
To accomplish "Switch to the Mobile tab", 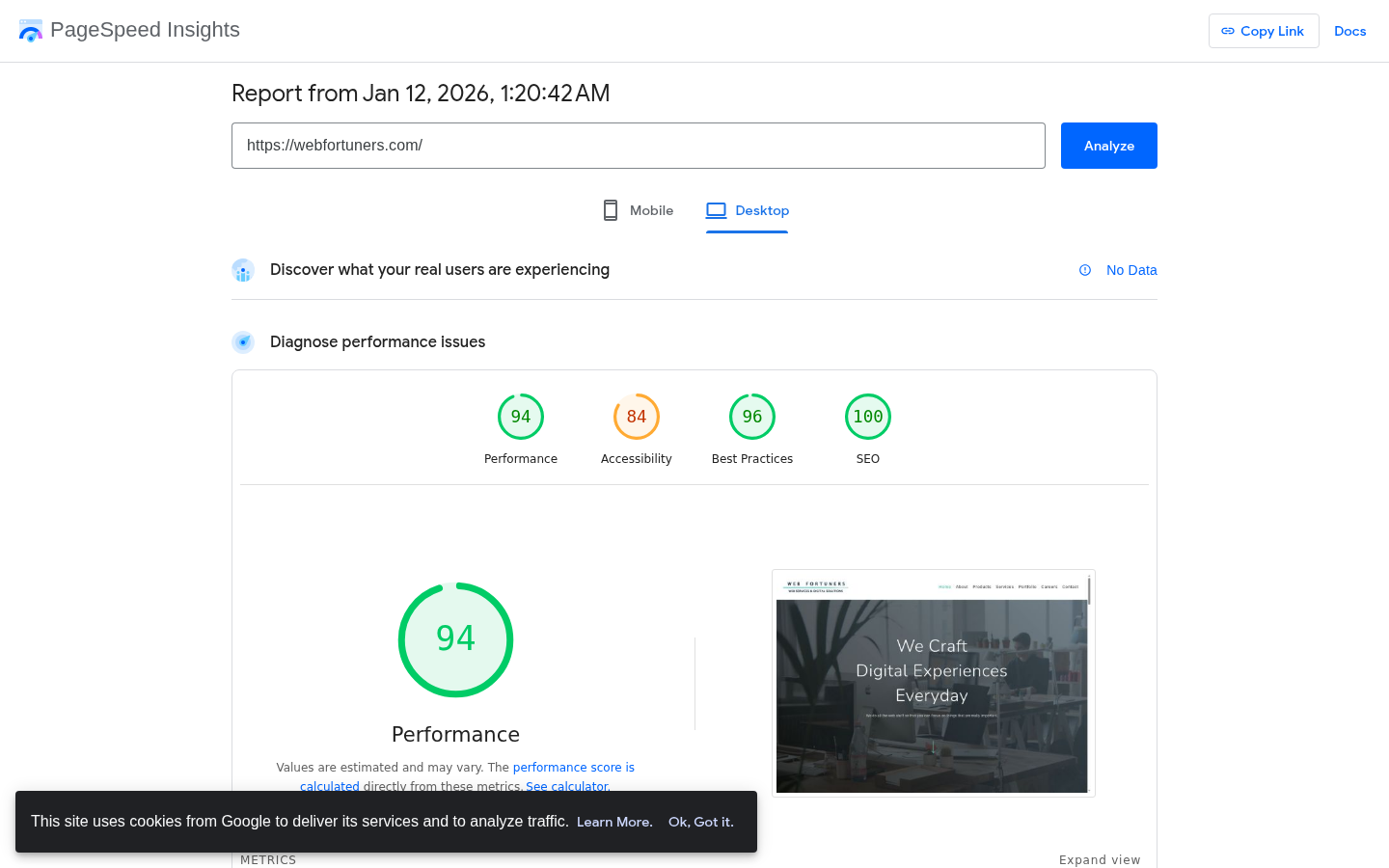I will 651,210.
